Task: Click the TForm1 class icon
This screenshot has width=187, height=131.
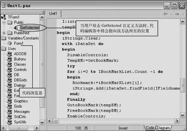Action: pos(4,17)
